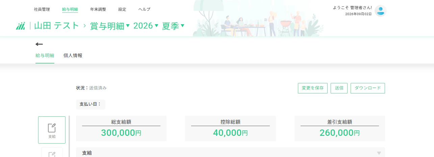This screenshot has width=434, height=157.
Task: Select the partially visible second sidebar icon
Action: click(52, 152)
